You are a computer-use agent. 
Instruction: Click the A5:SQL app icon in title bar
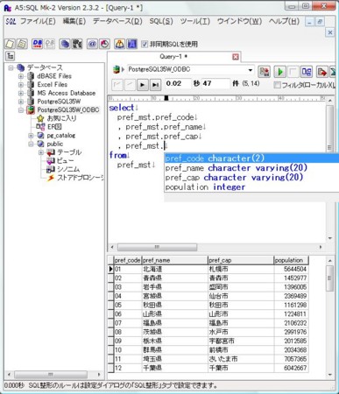coord(7,8)
